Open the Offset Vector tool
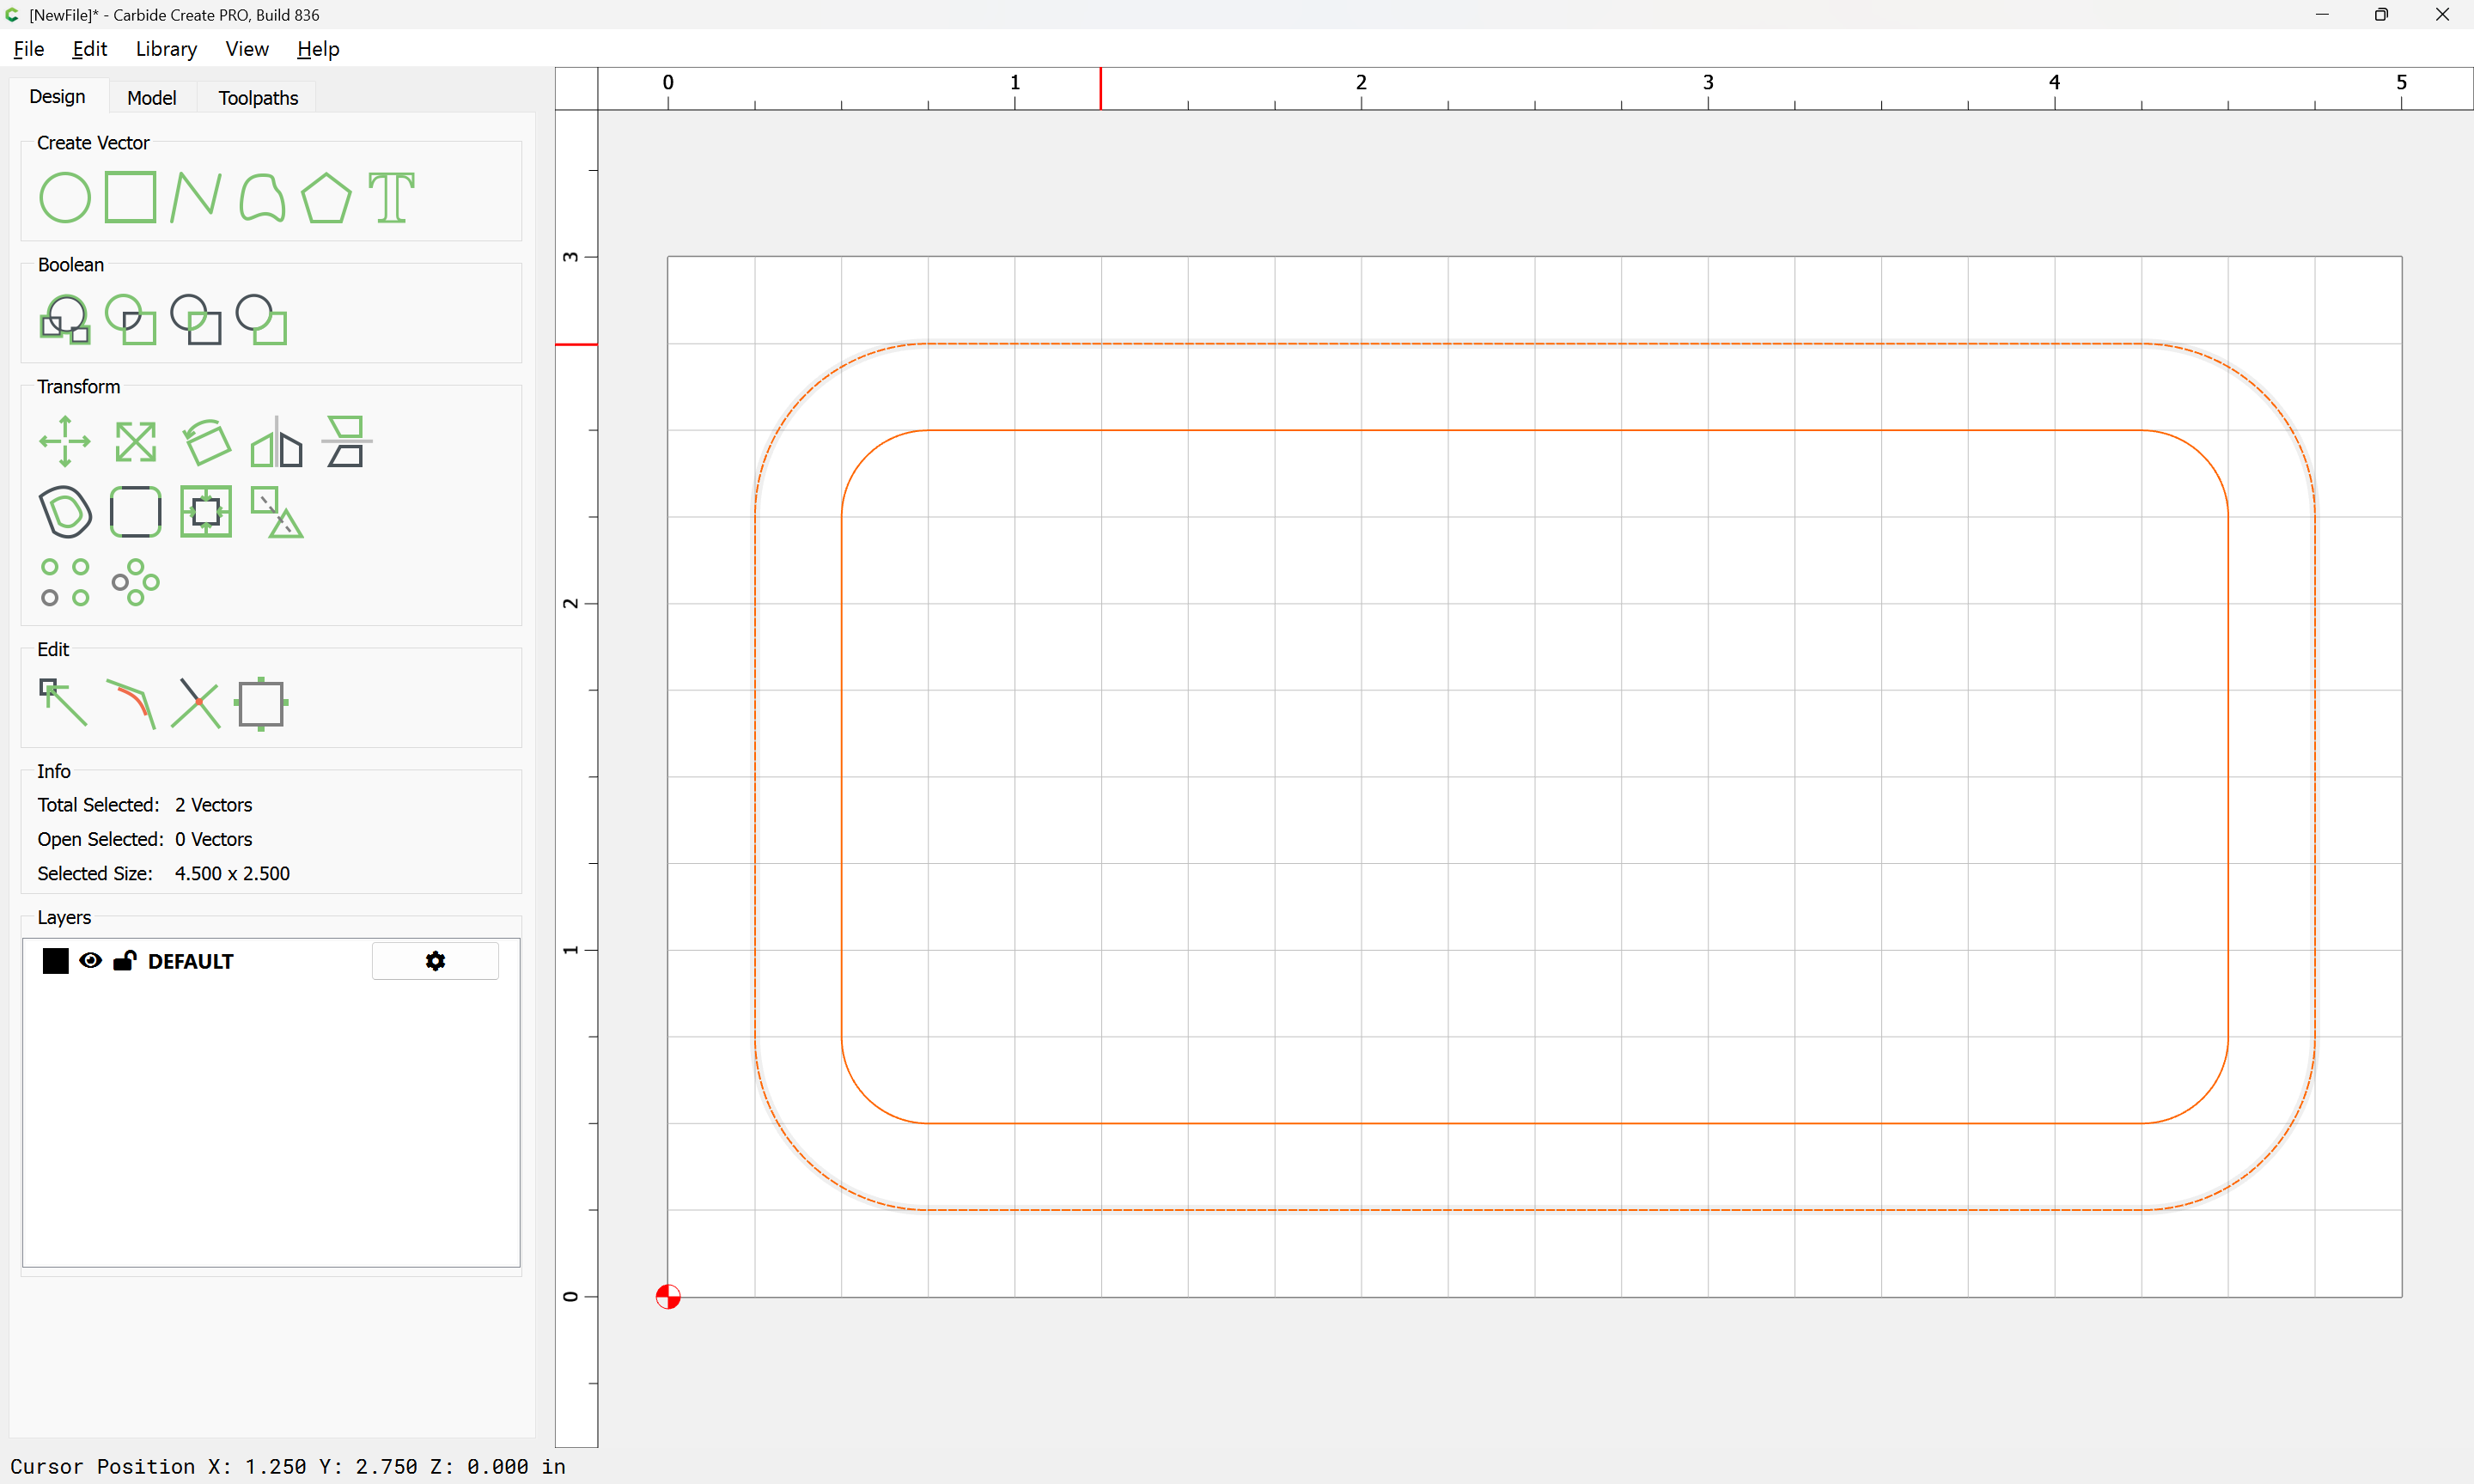This screenshot has width=2474, height=1484. point(65,512)
